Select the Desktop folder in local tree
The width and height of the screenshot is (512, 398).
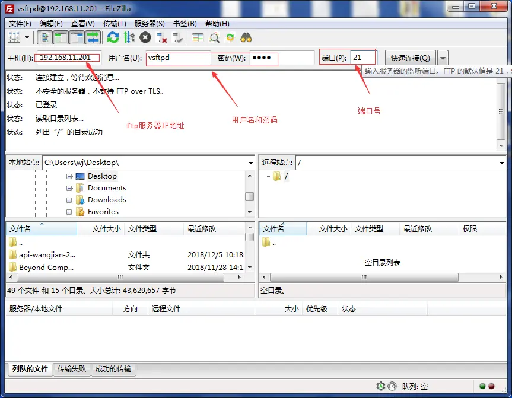coord(102,176)
